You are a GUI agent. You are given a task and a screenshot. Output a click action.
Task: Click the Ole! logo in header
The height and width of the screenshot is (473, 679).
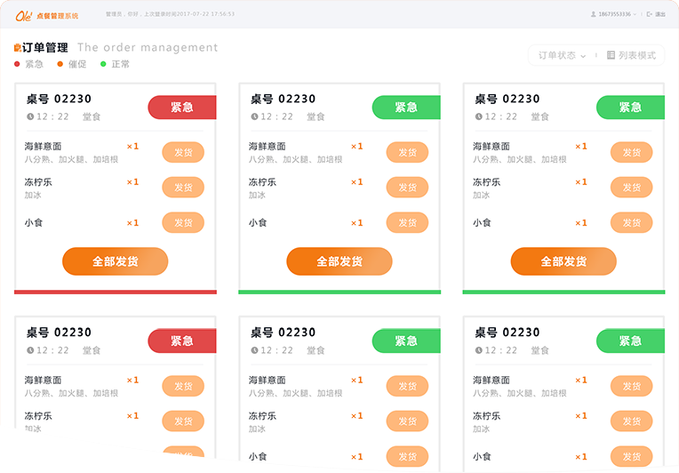tap(24, 15)
